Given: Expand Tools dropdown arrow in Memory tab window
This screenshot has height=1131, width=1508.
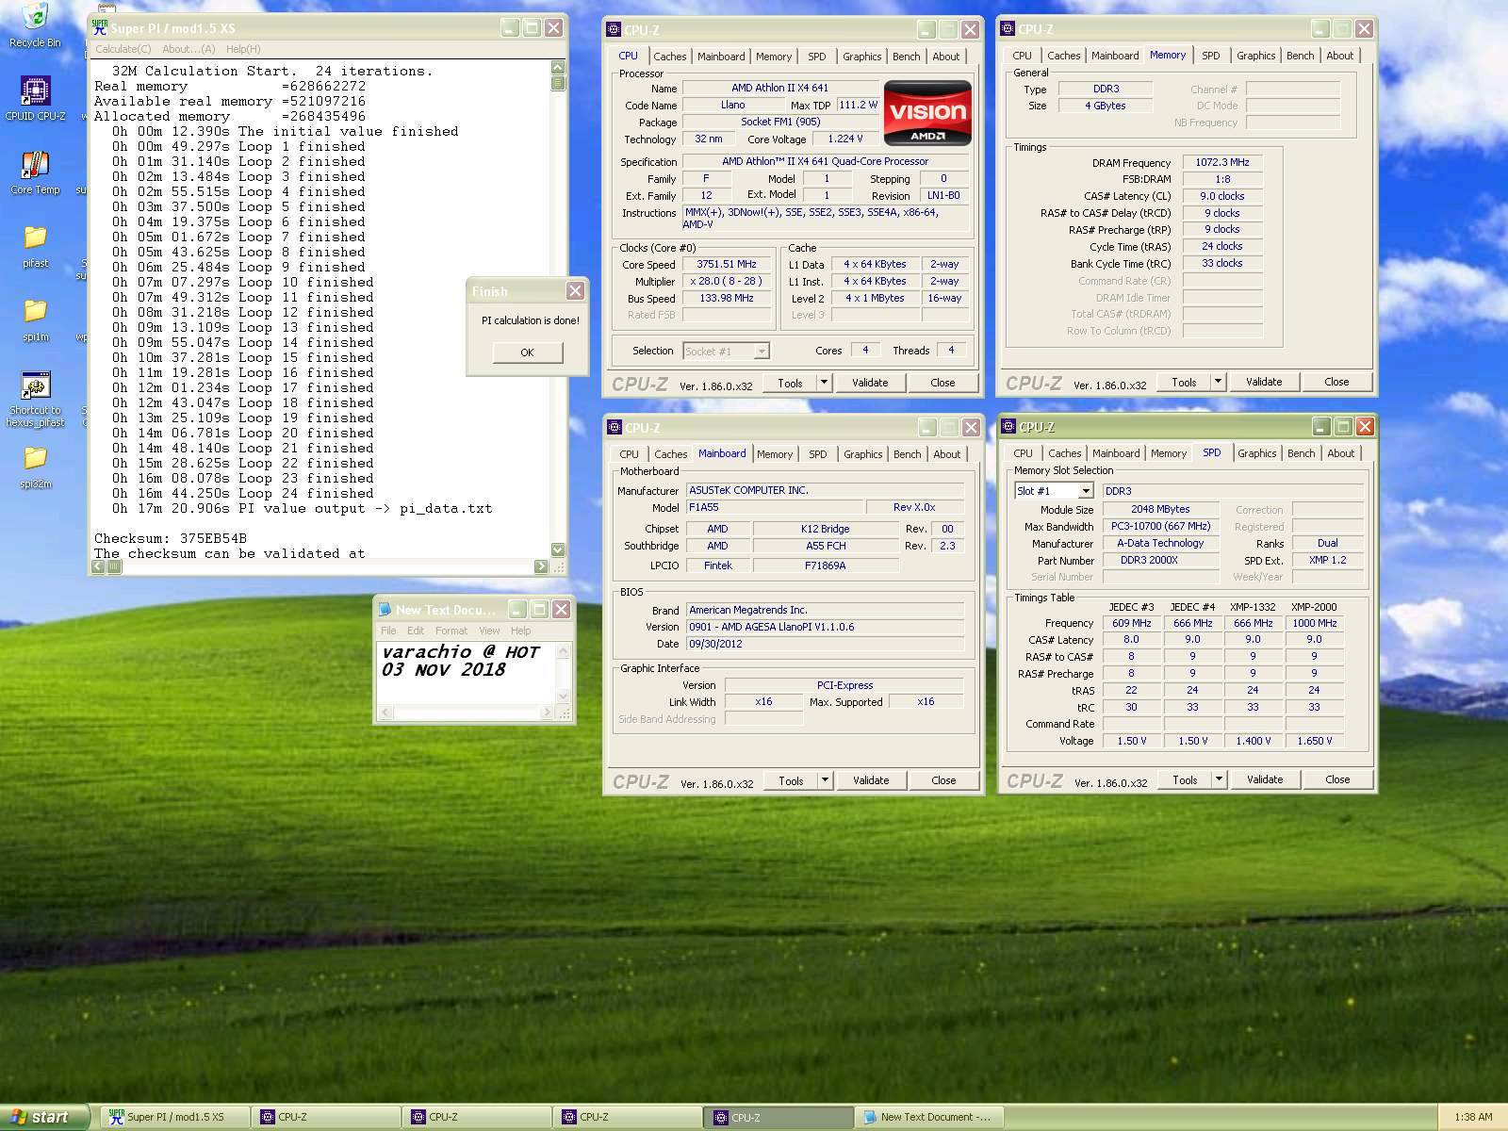Looking at the screenshot, I should pyautogui.click(x=1218, y=382).
